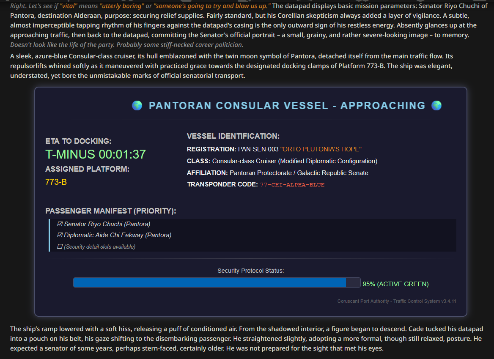The width and height of the screenshot is (494, 359).
Task: Toggle checkbox for Senator Riyo Chuchi (Pantora)
Action: 60,224
